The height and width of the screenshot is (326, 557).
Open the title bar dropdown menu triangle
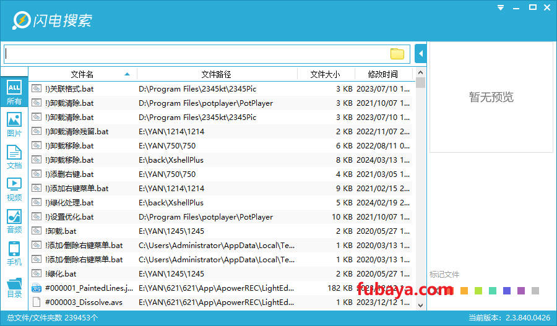point(501,7)
